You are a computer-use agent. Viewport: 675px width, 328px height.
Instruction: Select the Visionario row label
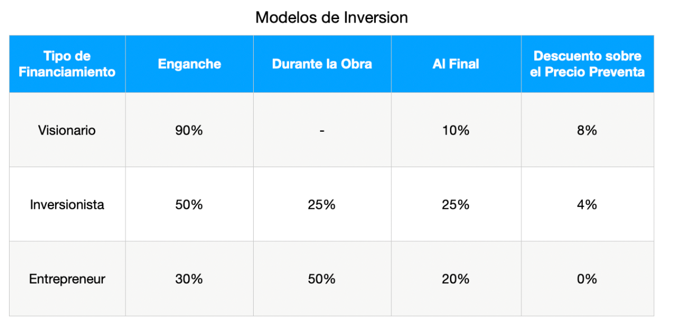[67, 130]
